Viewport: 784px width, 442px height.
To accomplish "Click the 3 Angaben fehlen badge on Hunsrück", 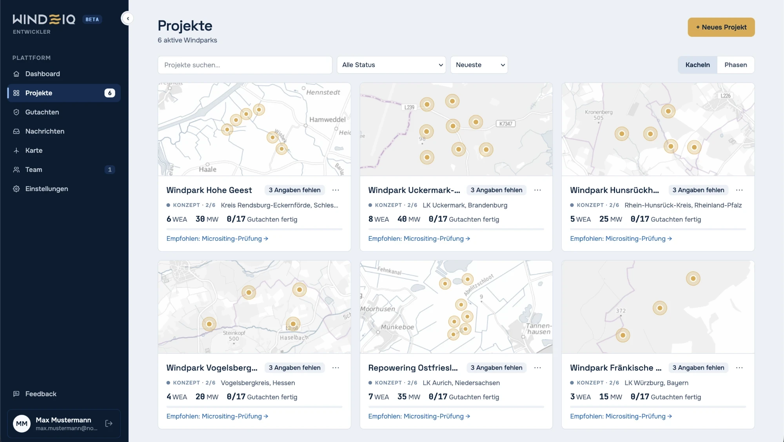I will point(698,190).
